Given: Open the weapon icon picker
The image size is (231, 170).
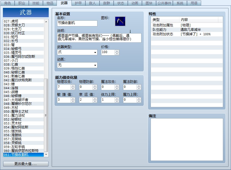Looking at the screenshot, I should 121,21.
